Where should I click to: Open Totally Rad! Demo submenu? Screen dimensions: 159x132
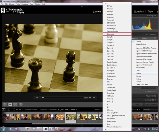[x=145, y=85]
